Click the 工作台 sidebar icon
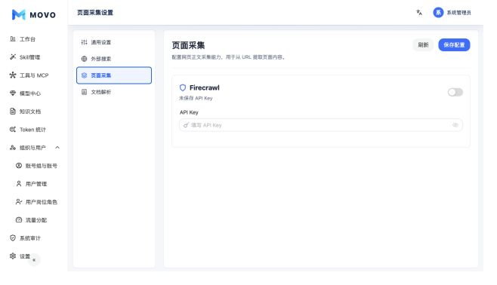497x285 pixels. point(13,39)
